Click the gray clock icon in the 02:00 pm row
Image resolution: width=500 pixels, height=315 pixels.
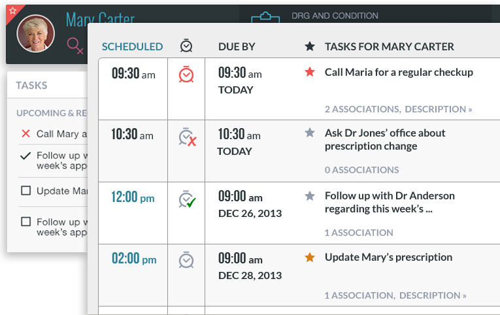pyautogui.click(x=186, y=260)
